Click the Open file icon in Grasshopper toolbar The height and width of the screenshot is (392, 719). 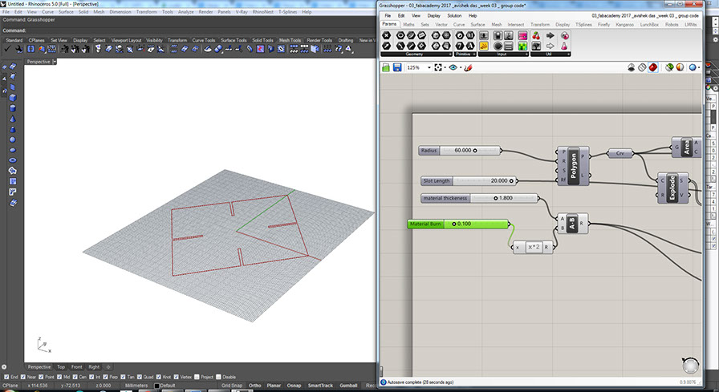pyautogui.click(x=386, y=68)
